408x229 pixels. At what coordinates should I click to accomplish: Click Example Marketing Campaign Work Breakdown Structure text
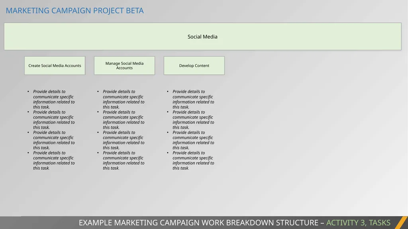point(198,223)
